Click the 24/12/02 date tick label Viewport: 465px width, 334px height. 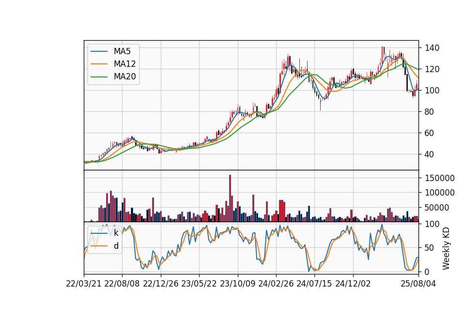[x=353, y=284]
